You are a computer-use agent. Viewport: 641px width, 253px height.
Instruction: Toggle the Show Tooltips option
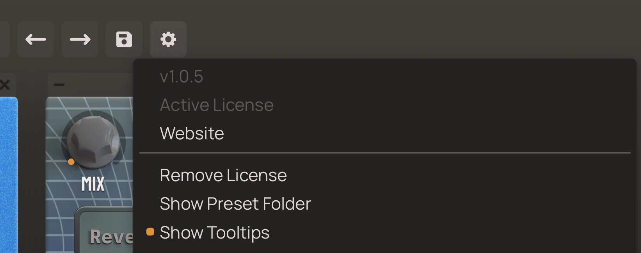tap(214, 233)
